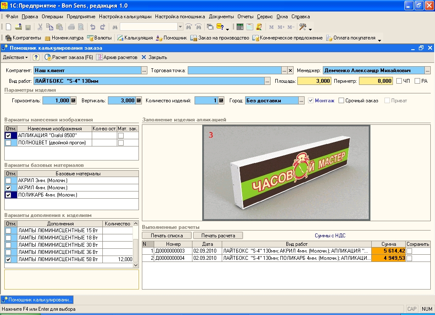This screenshot has height=315, width=435.
Task: Open Город selection button
Action: click(x=301, y=101)
